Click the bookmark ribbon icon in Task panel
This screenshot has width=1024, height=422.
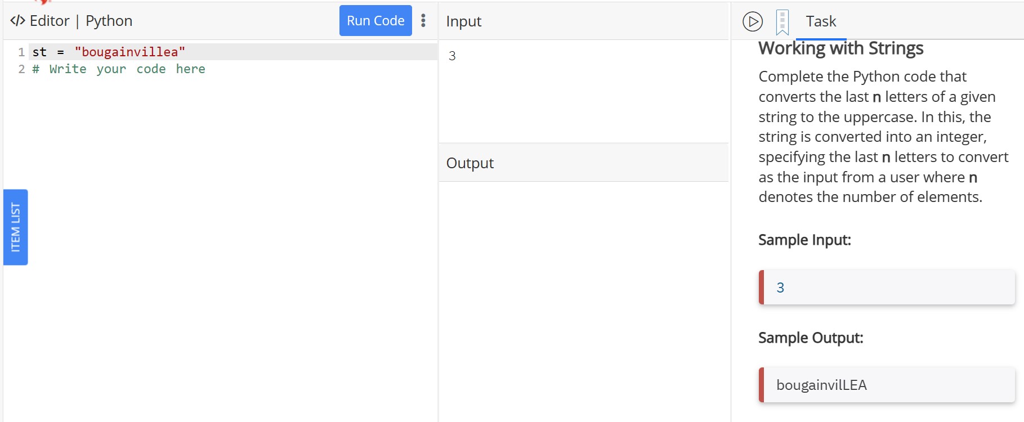click(x=781, y=21)
